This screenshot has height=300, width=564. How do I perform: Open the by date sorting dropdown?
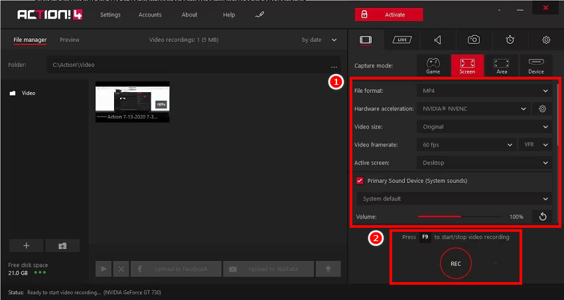pos(319,40)
